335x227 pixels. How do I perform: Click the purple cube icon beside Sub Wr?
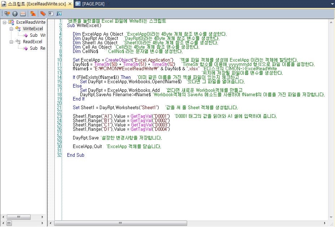[26, 35]
